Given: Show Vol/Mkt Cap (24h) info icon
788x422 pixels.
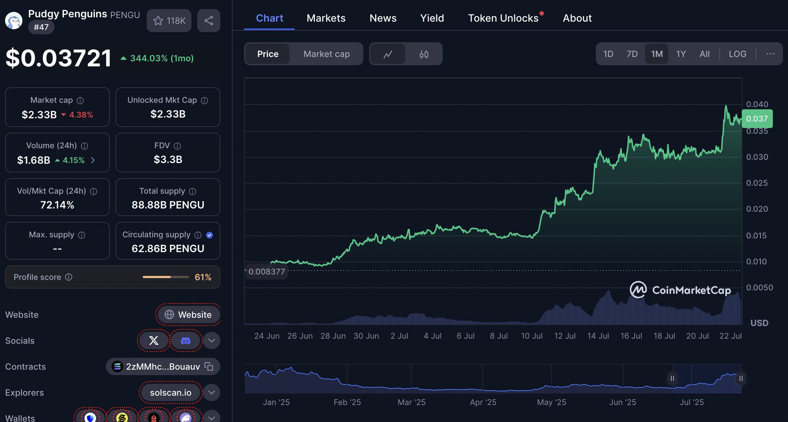Looking at the screenshot, I should (94, 191).
